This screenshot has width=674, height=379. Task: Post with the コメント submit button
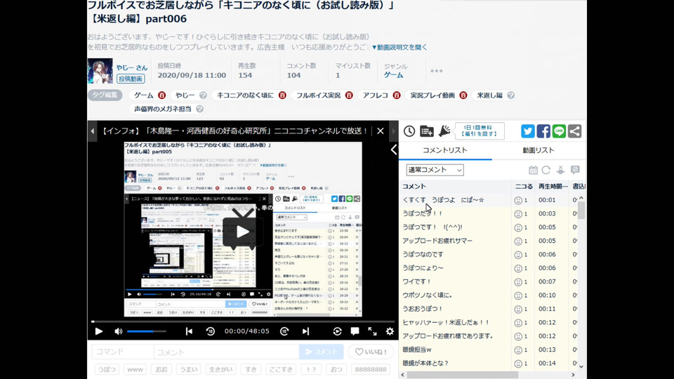click(x=321, y=352)
